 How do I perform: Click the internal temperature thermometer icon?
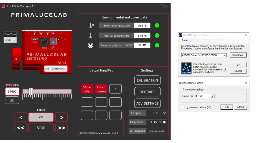click(x=90, y=35)
